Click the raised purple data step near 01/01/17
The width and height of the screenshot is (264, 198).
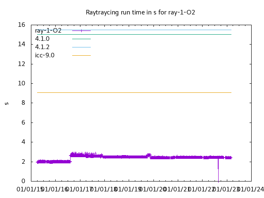[82, 155]
